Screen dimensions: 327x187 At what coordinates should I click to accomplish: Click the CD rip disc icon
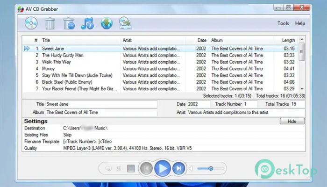pyautogui.click(x=31, y=23)
